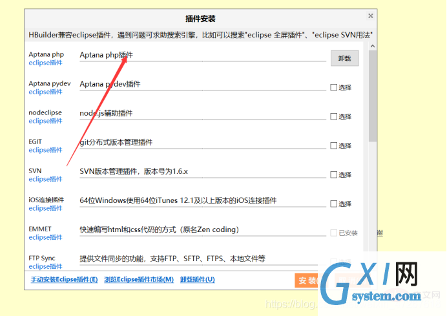Open eclipse插件 link under FTP Sync
447x316 pixels.
45,266
